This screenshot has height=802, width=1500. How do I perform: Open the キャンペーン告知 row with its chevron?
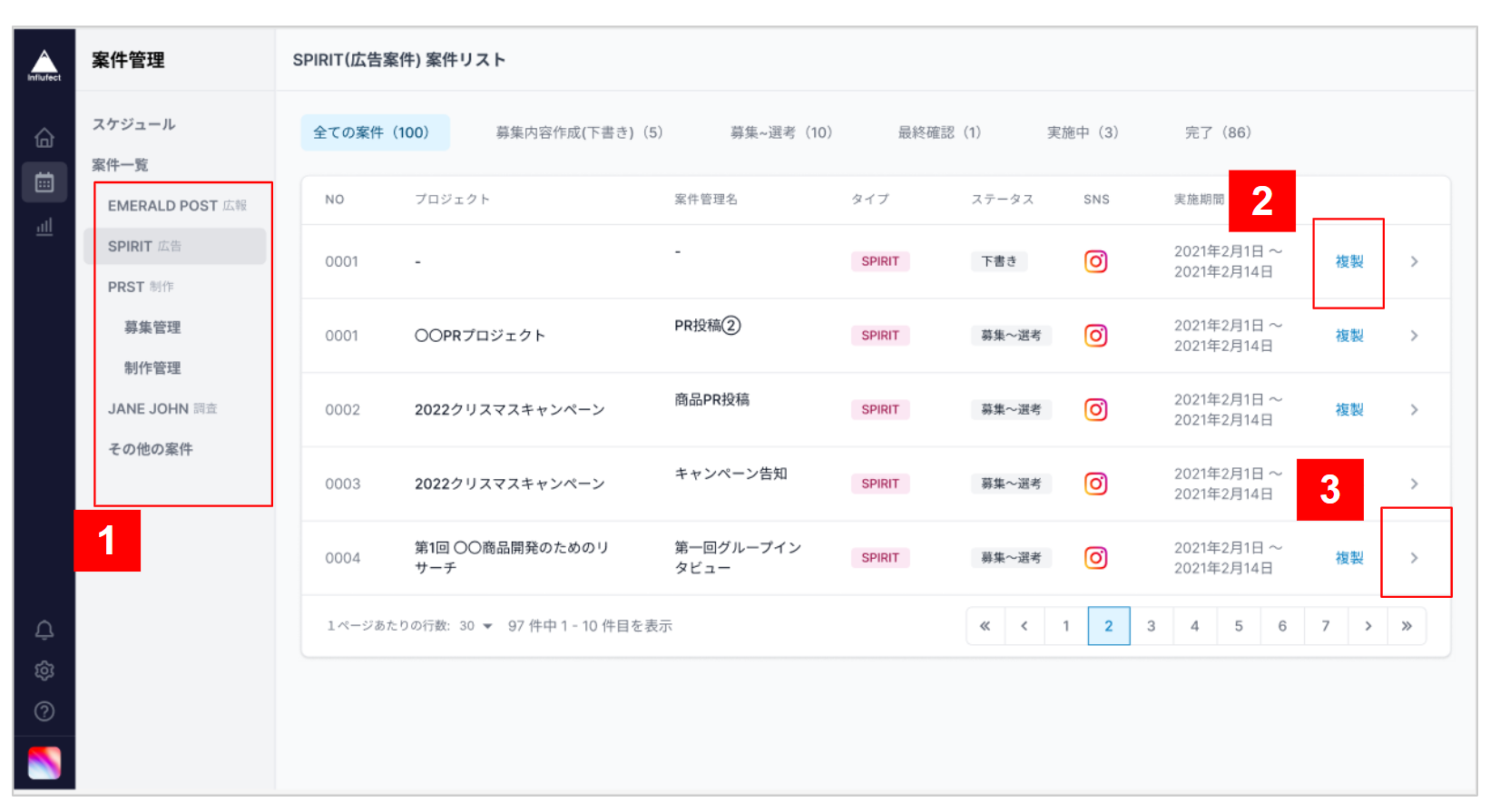[x=1414, y=484]
